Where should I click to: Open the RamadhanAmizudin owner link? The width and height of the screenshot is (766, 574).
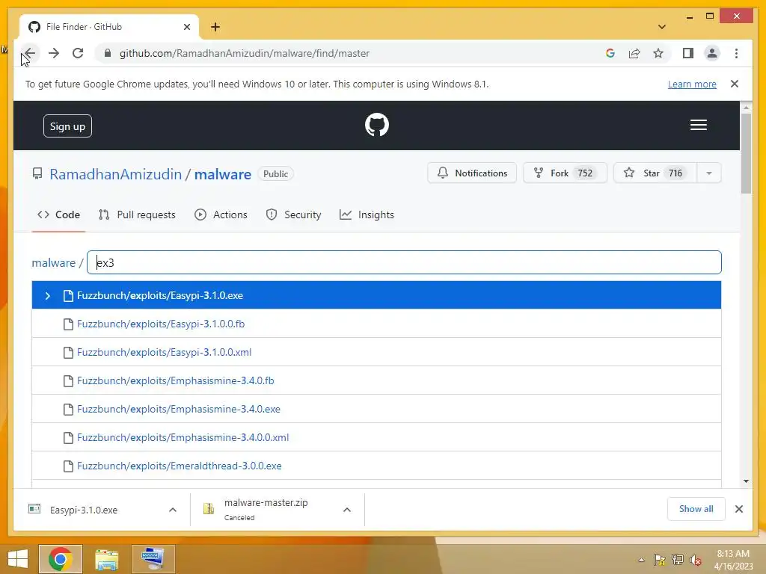(x=115, y=174)
